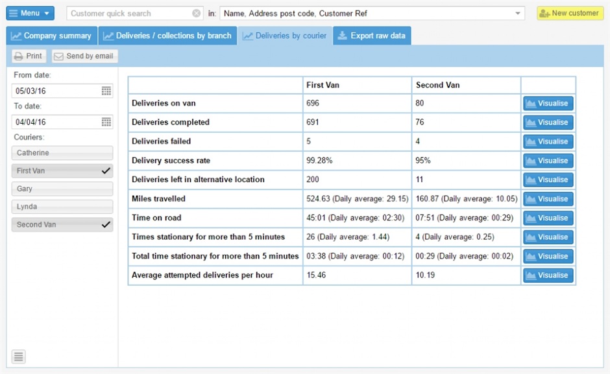This screenshot has width=610, height=374.
Task: Expand the search-in field dropdown arrow
Action: (x=518, y=14)
